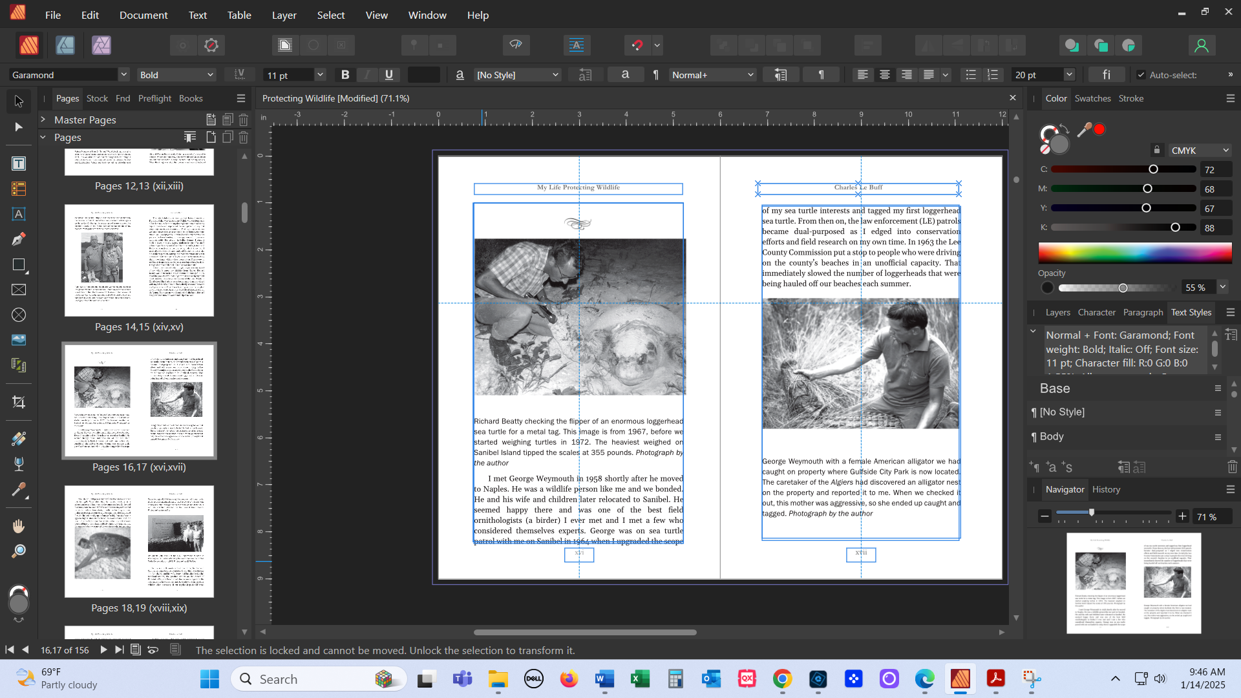
Task: Open the Table menu
Action: coord(239,15)
